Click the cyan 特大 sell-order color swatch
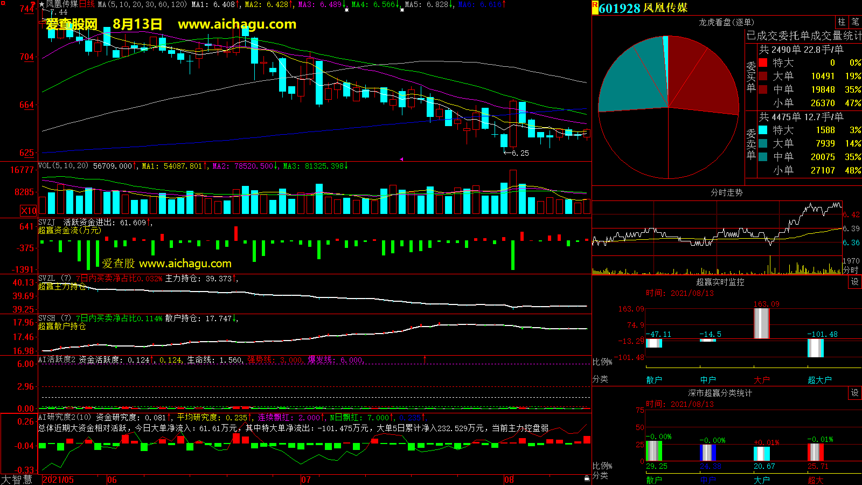The height and width of the screenshot is (485, 862). point(763,130)
